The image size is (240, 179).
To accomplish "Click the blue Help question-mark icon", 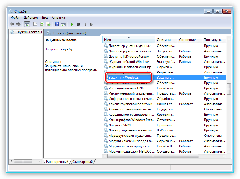I will [57, 24].
